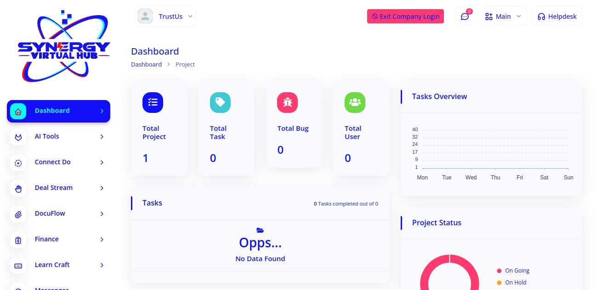The height and width of the screenshot is (290, 596).
Task: Open the chat messages notification icon
Action: point(465,17)
